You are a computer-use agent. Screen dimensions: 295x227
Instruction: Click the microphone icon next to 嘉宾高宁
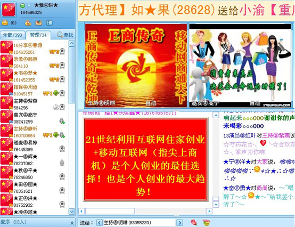tap(62, 121)
